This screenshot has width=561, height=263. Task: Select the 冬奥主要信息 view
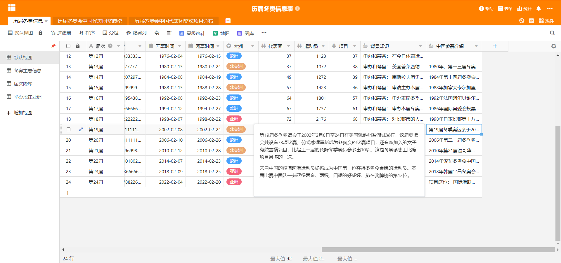pos(30,71)
